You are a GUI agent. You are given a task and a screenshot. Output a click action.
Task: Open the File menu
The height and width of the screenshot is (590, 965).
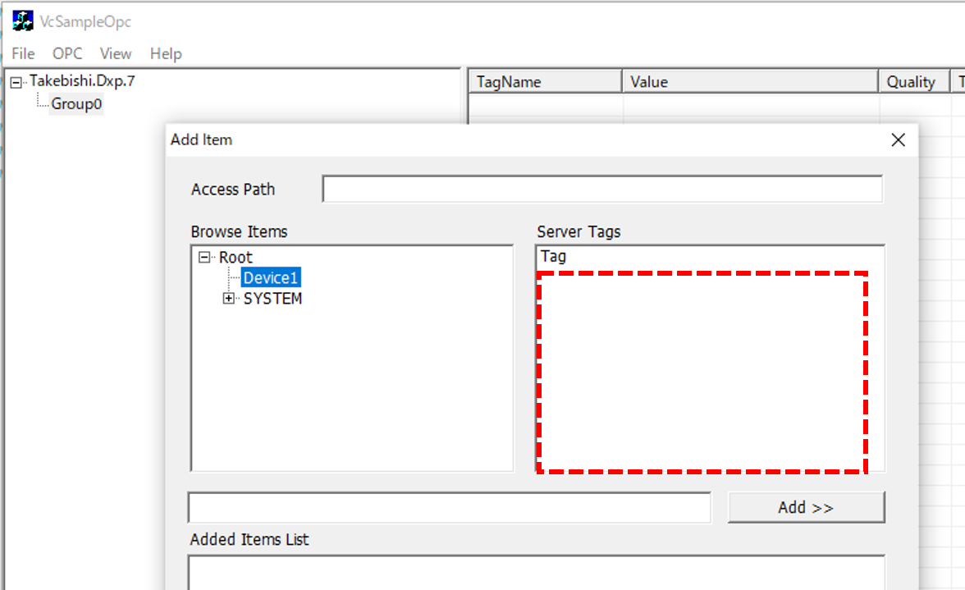tap(23, 54)
